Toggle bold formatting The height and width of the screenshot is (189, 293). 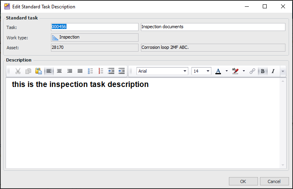[x=262, y=71]
